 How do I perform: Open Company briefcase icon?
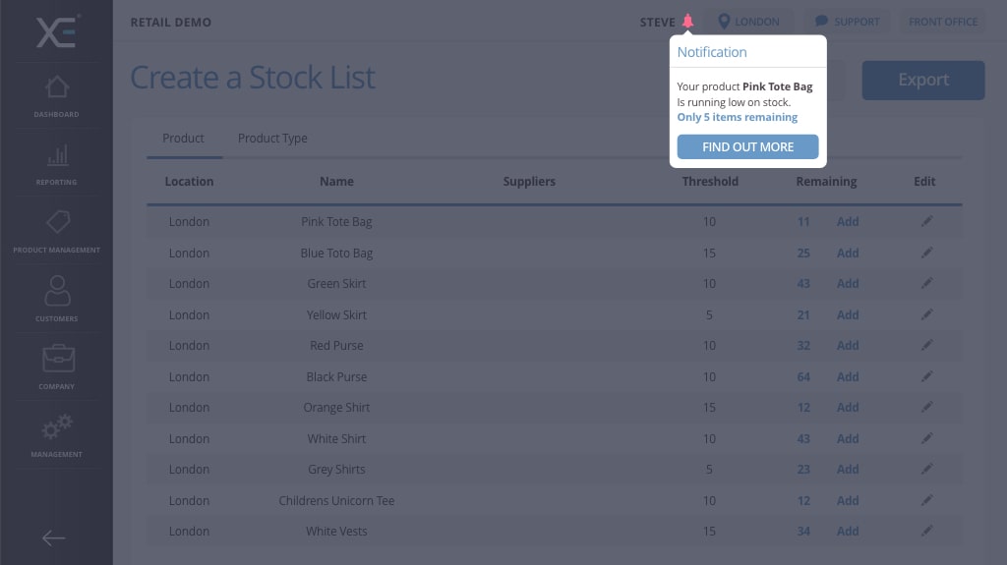[57, 359]
